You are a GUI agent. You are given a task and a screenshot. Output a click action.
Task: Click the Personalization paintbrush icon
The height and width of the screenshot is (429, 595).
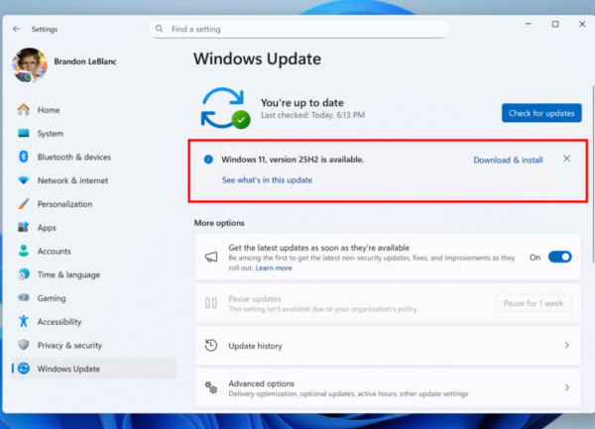(x=24, y=204)
